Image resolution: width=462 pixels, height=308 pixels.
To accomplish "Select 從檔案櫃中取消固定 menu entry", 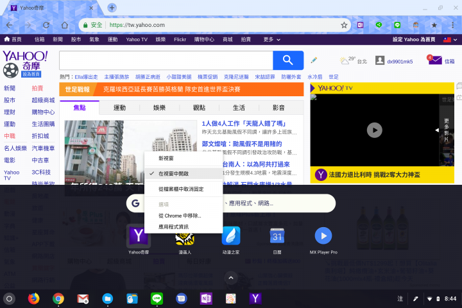I will (x=184, y=189).
